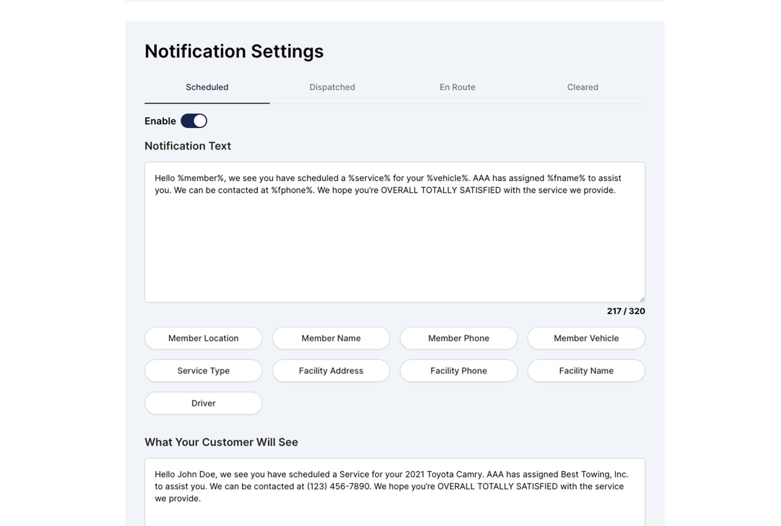Insert the Facility Name placeholder
The image size is (781, 526).
point(586,371)
